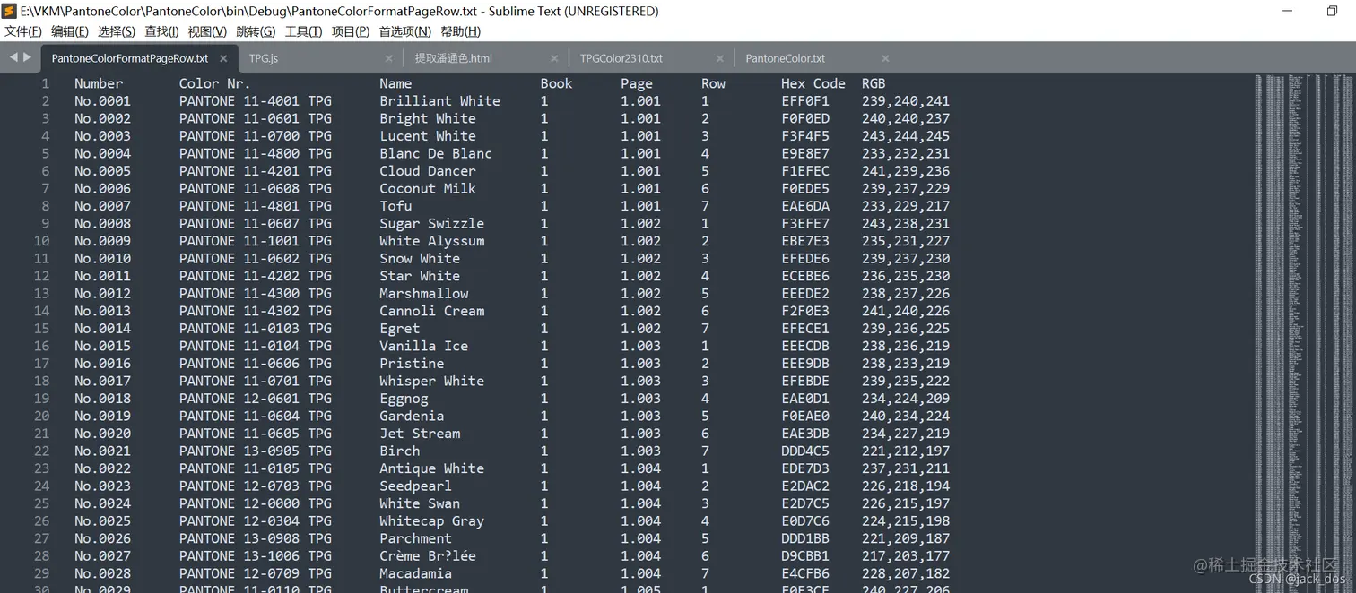Click the 'Sugar Swizzle' name
Viewport: 1356px width, 593px height.
pyautogui.click(x=431, y=223)
